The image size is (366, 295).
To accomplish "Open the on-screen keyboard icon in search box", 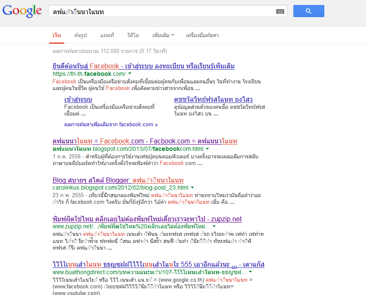I will 280,11.
